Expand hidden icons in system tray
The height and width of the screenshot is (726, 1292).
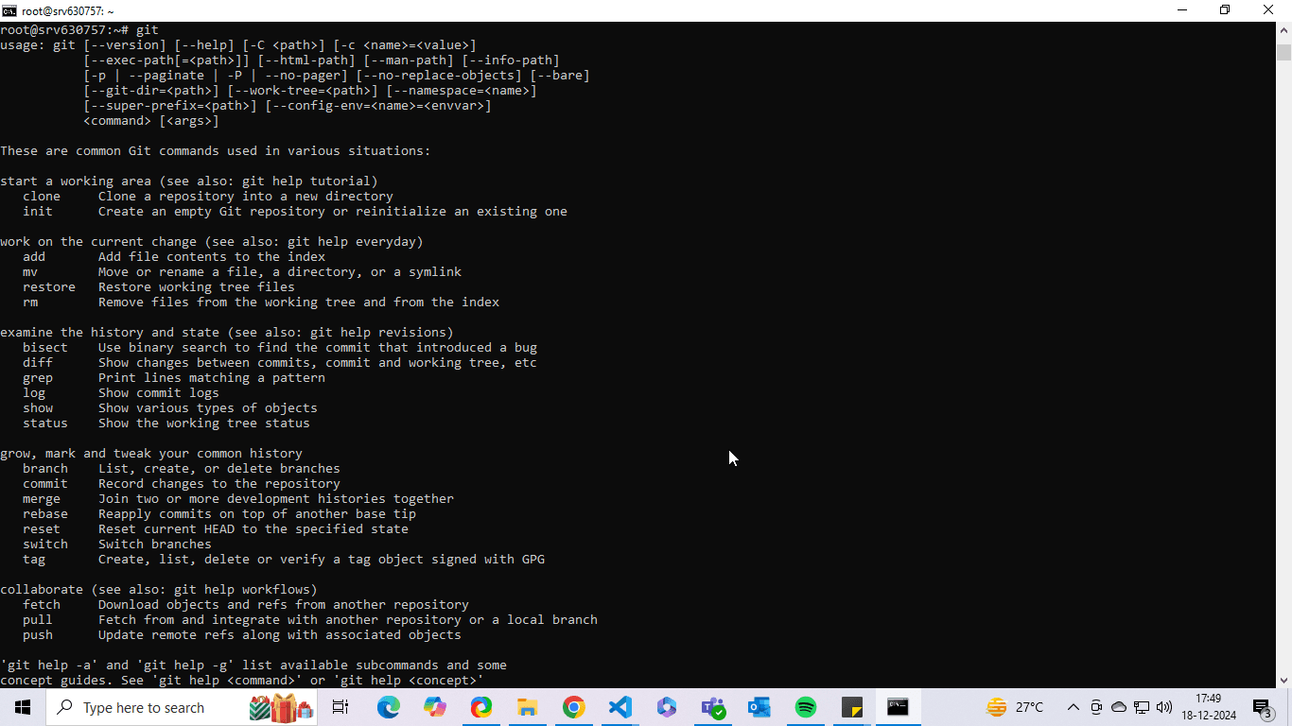1073,707
